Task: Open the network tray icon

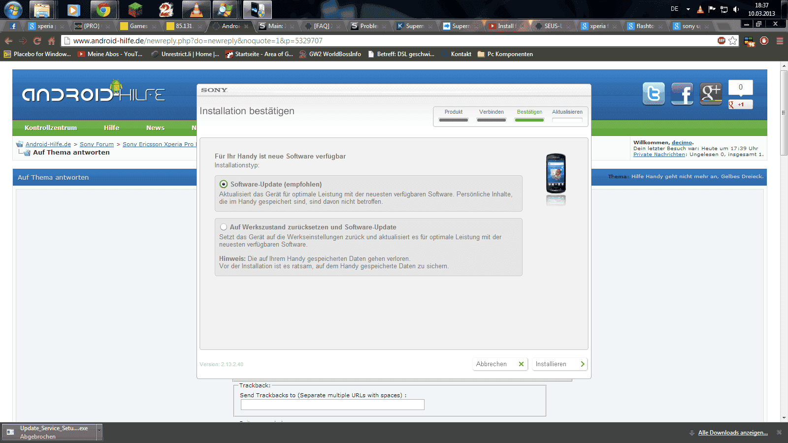Action: tap(724, 9)
